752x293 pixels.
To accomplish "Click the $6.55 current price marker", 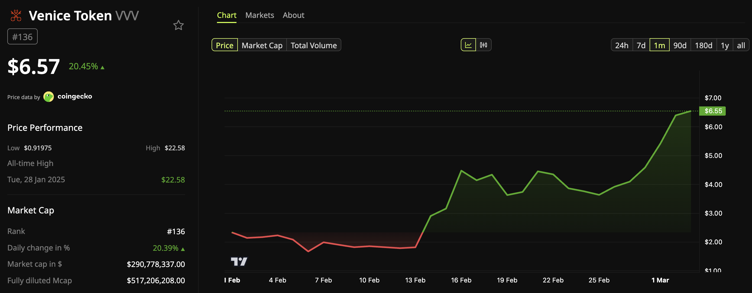I will tap(712, 111).
